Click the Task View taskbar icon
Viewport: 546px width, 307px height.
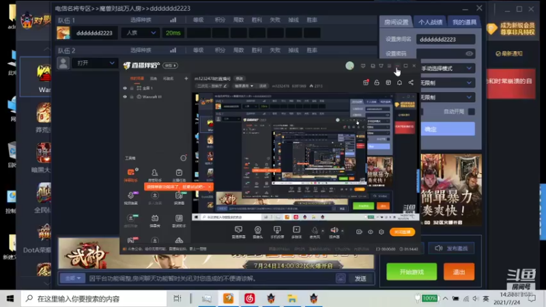coord(177,298)
